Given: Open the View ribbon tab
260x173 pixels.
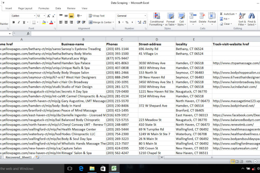Looking at the screenshot, I should point(84,8).
